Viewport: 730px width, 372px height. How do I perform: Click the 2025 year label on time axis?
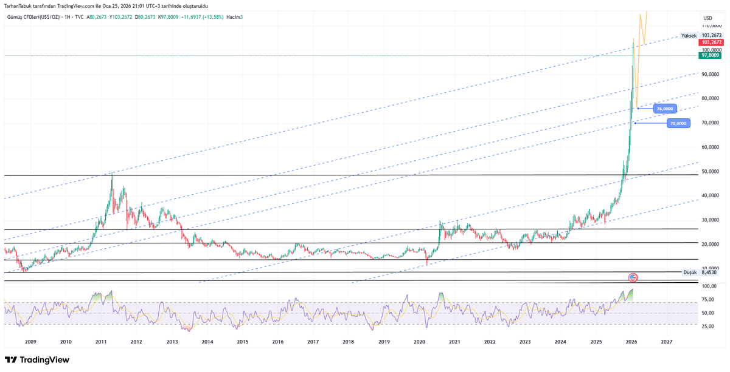[x=596, y=342]
